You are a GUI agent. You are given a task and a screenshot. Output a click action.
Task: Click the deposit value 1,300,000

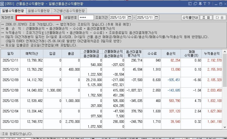coord(54,90)
